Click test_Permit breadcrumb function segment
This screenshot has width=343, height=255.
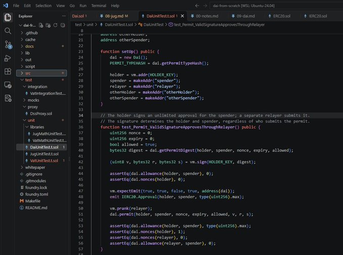pyautogui.click(x=217, y=25)
